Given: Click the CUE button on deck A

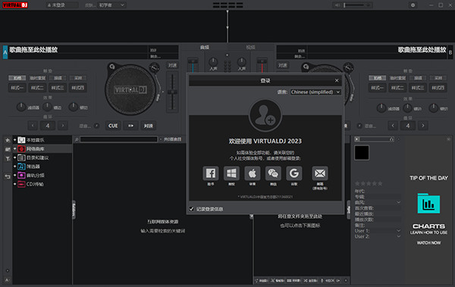Looking at the screenshot, I should [x=113, y=126].
